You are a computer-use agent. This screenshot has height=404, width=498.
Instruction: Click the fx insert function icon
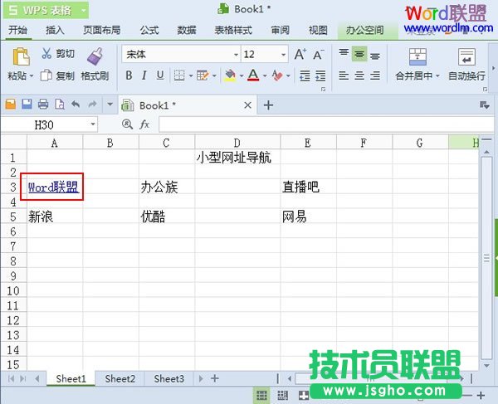(144, 124)
